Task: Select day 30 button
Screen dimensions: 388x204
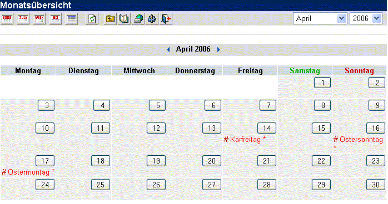Action: [376, 185]
